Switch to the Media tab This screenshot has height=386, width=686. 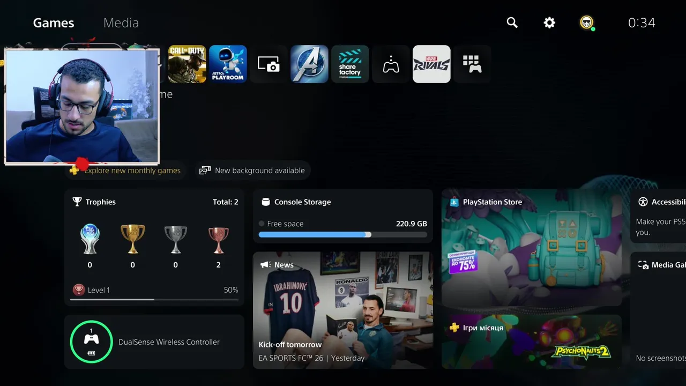[121, 23]
